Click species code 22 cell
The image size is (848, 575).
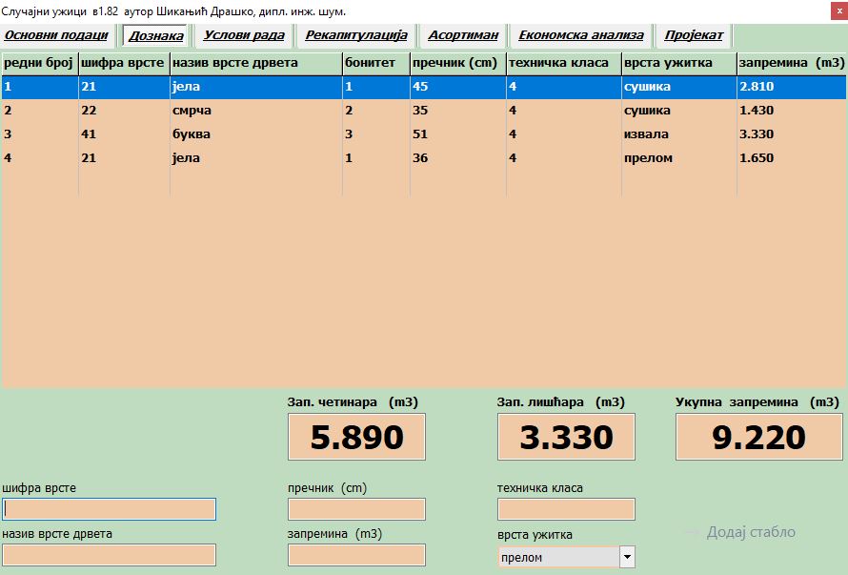click(124, 111)
